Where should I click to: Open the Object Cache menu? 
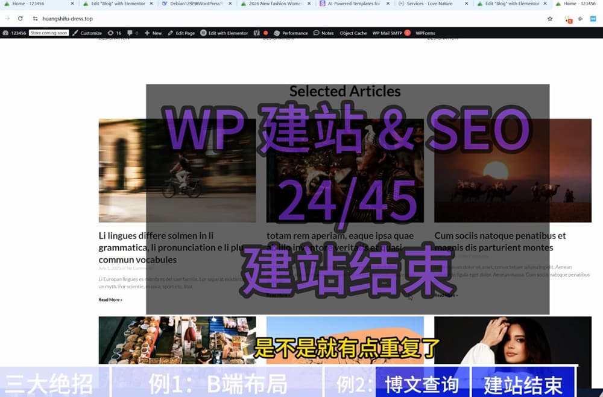353,33
